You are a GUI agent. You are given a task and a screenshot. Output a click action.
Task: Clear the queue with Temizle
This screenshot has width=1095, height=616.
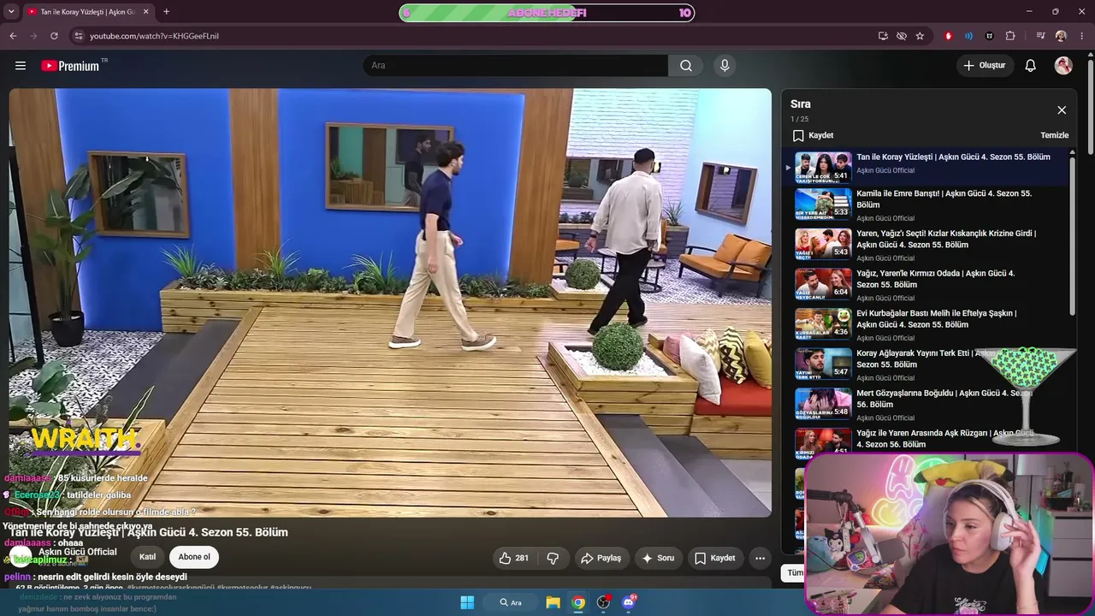click(x=1054, y=135)
